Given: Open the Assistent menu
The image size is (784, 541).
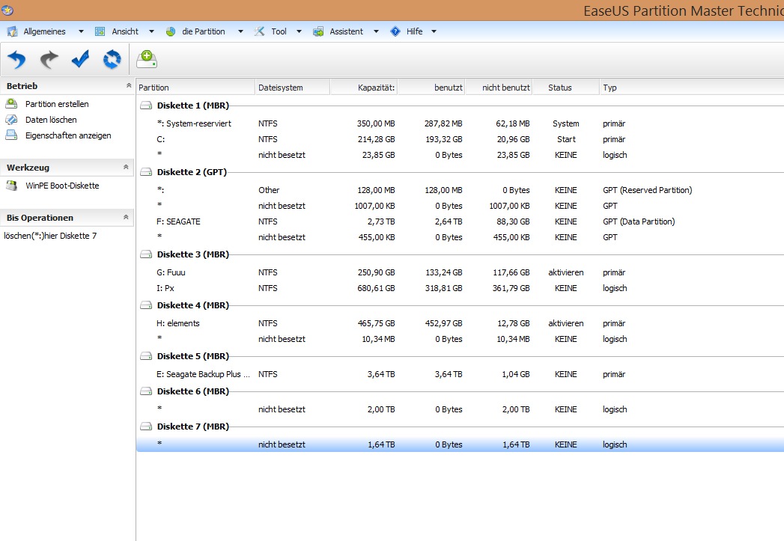Looking at the screenshot, I should tap(347, 31).
